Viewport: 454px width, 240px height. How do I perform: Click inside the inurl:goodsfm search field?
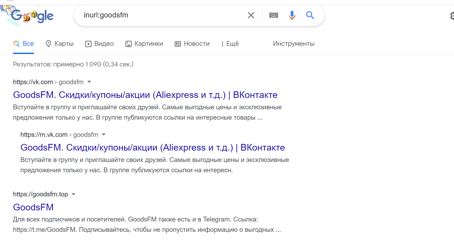pos(159,15)
